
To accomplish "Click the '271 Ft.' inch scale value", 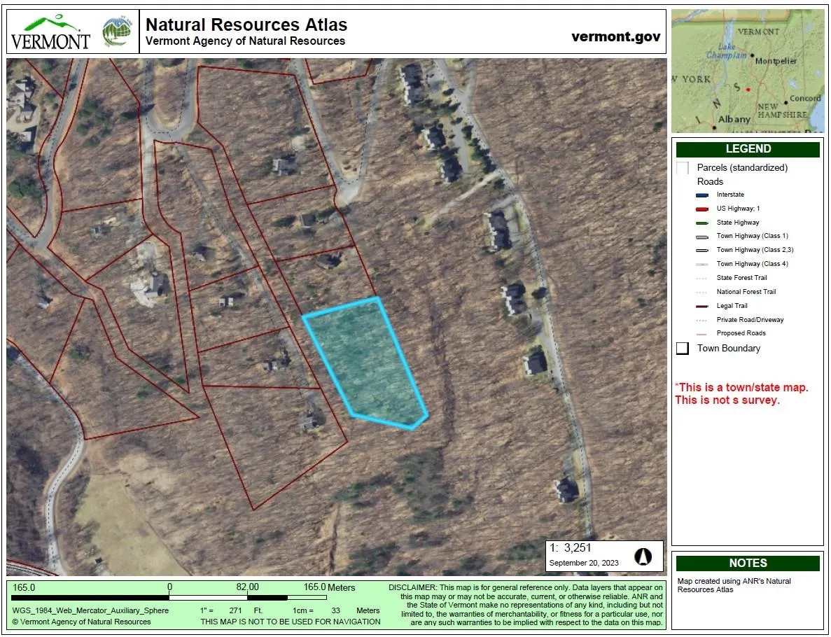I will (x=245, y=610).
